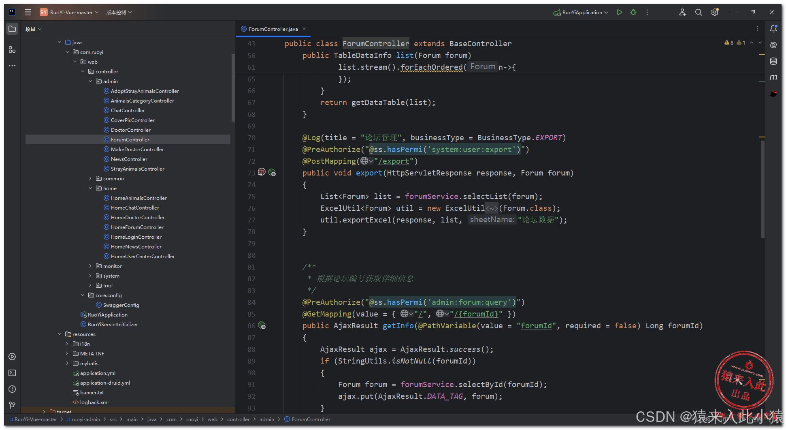This screenshot has height=430, width=786.
Task: Collapse the controller folder
Action: click(x=83, y=71)
